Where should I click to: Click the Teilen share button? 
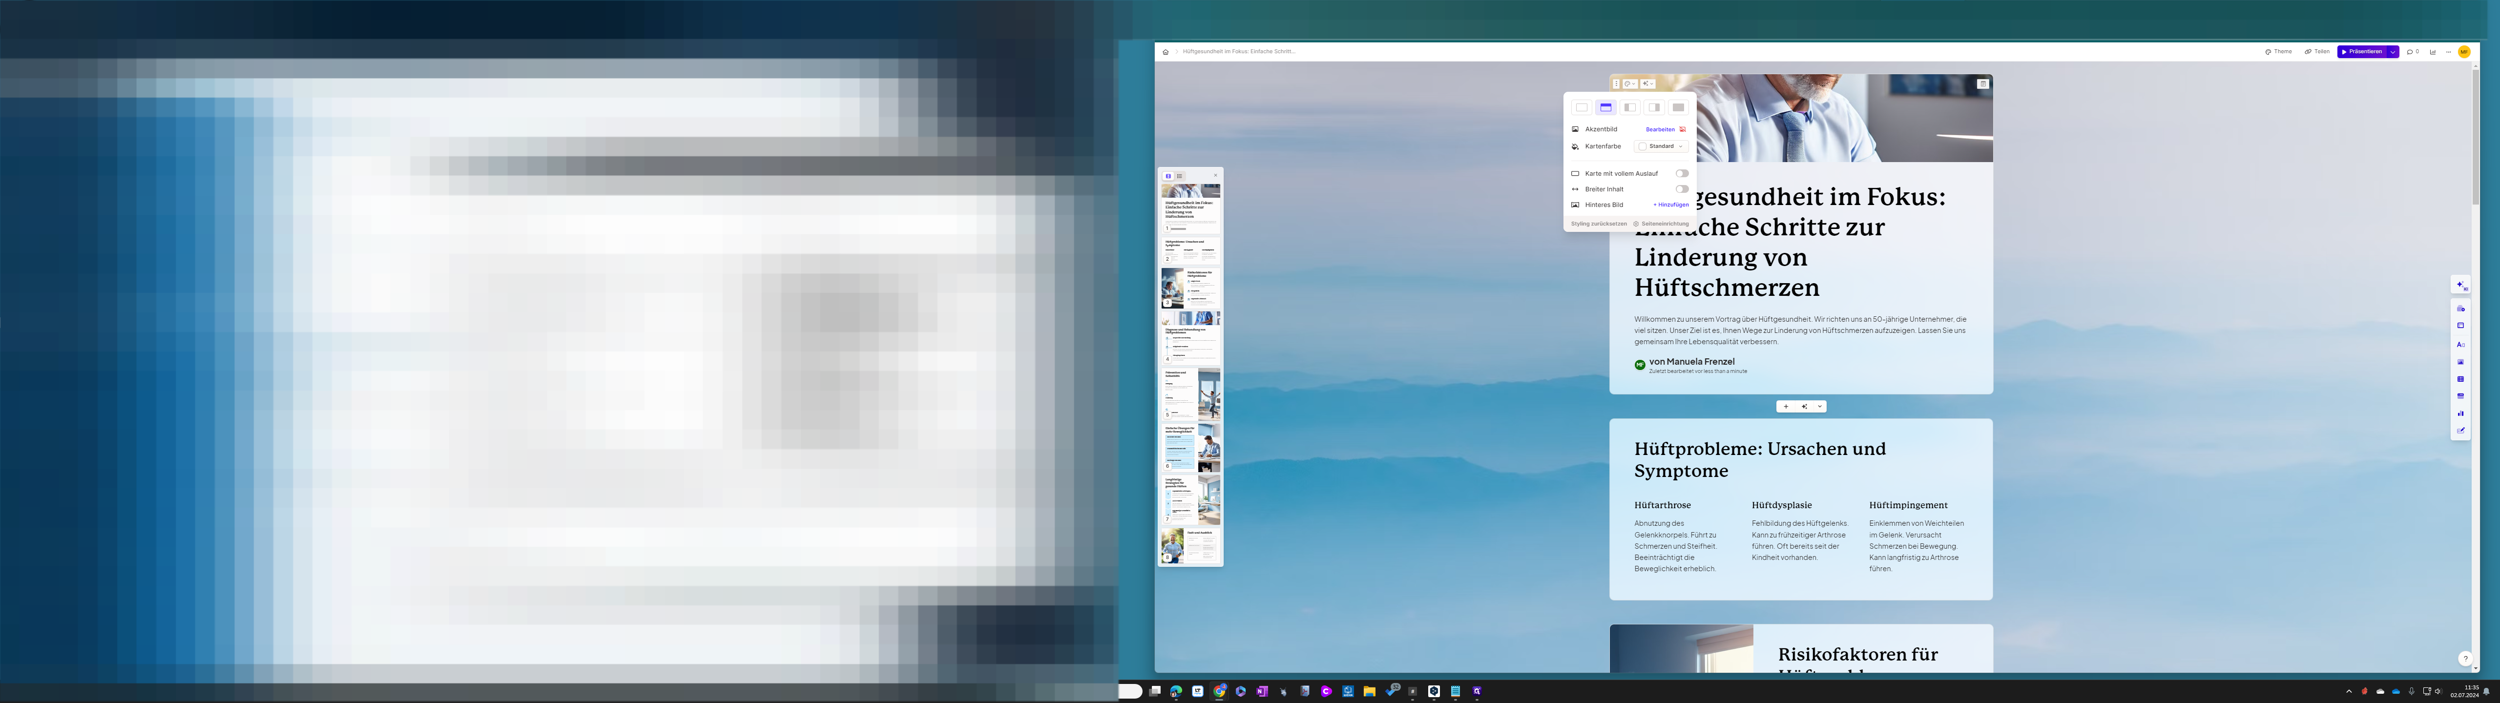pos(2316,51)
